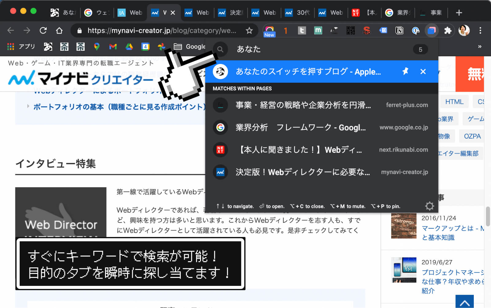Close the currently active tab
491x308 pixels.
pos(173,13)
